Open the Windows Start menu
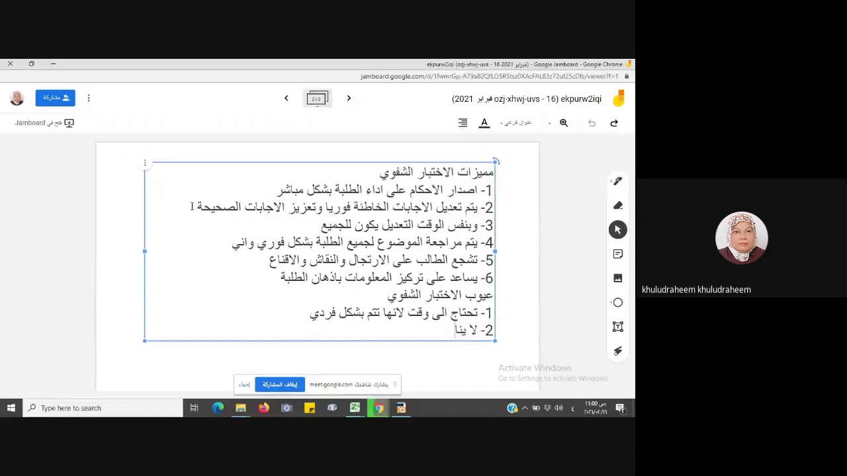Image resolution: width=847 pixels, height=476 pixels. (x=11, y=408)
